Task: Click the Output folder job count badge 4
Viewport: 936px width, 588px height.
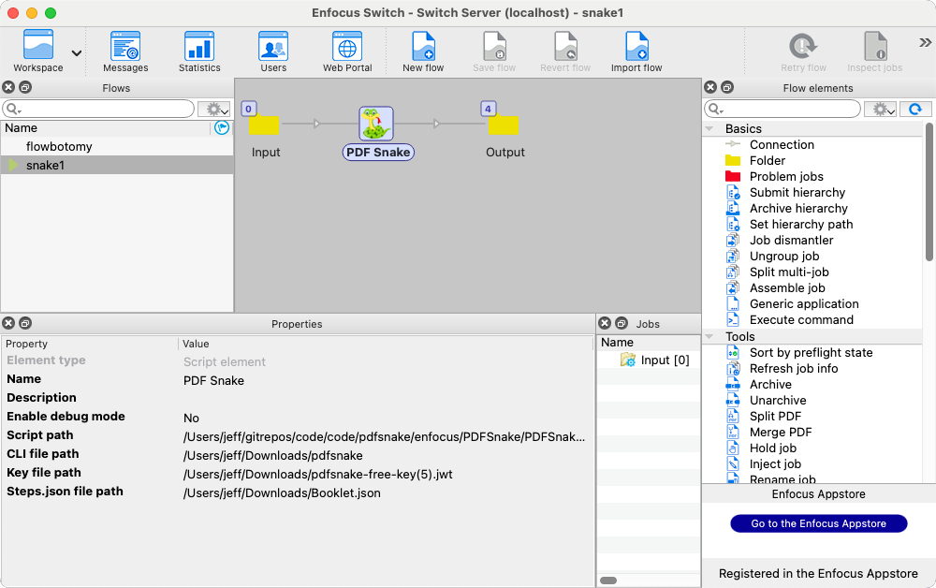Action: tap(489, 109)
